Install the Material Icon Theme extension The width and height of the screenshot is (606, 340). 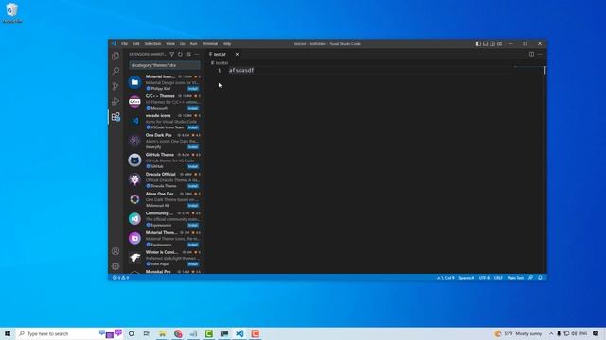click(x=193, y=89)
